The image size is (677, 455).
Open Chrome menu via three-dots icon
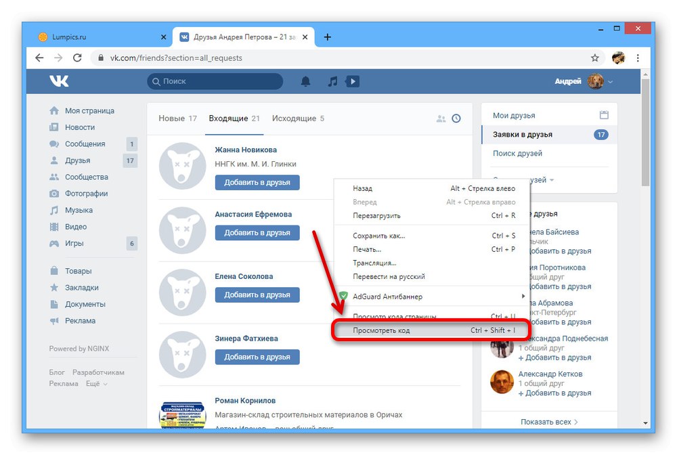[x=638, y=58]
